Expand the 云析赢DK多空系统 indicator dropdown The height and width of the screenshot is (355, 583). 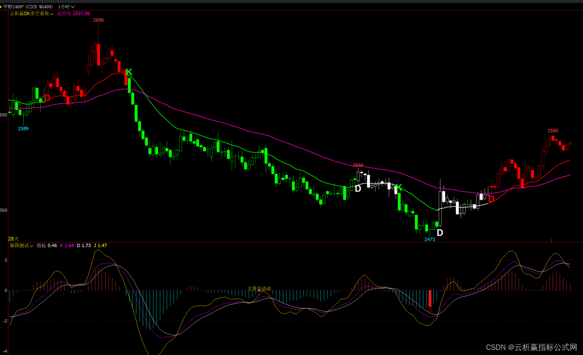(32, 13)
